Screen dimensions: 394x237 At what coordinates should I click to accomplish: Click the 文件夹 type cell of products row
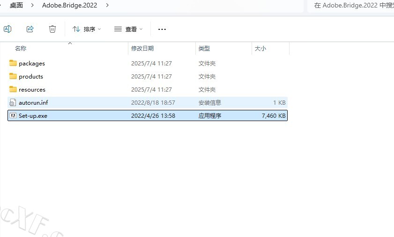point(207,77)
